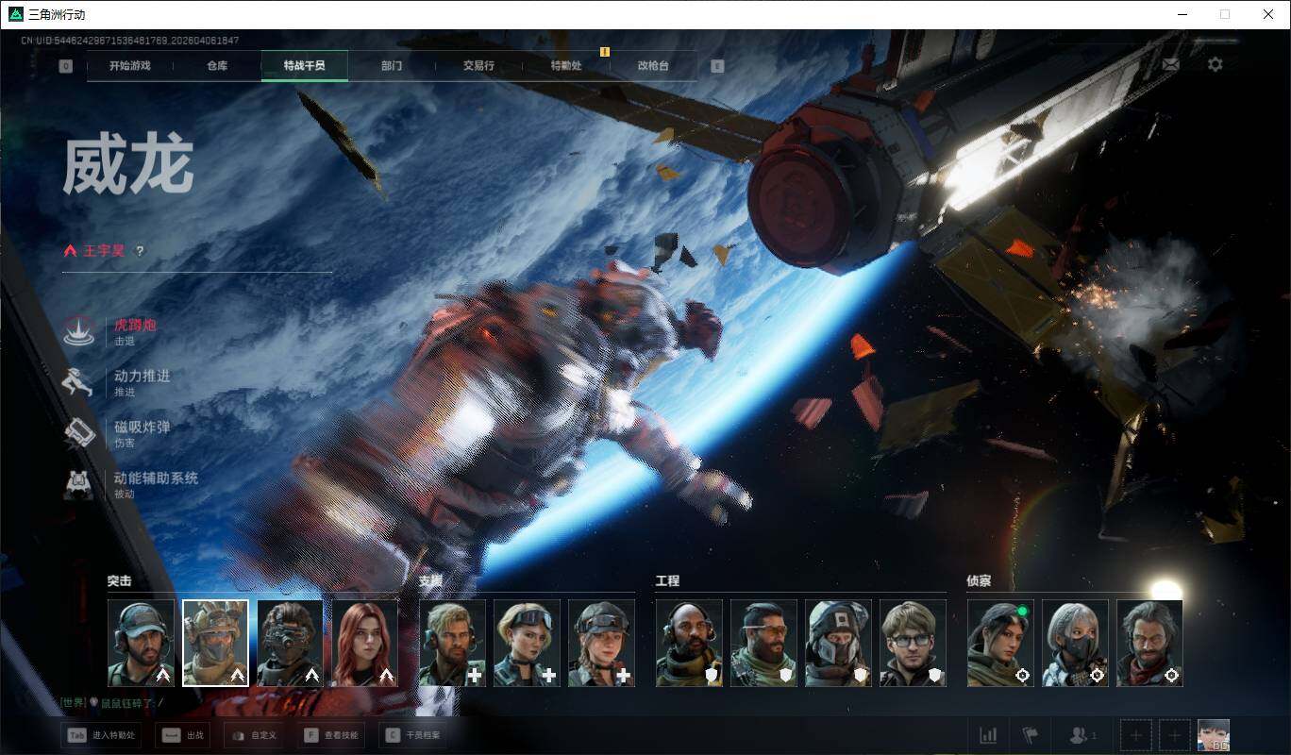
Task: Choose the red-haired 突击 operator
Action: (x=364, y=643)
